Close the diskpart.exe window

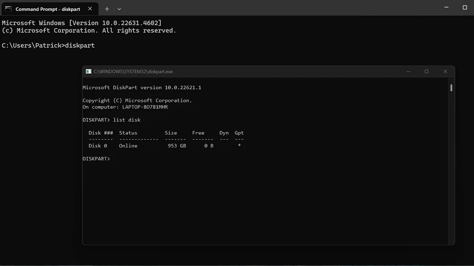445,71
